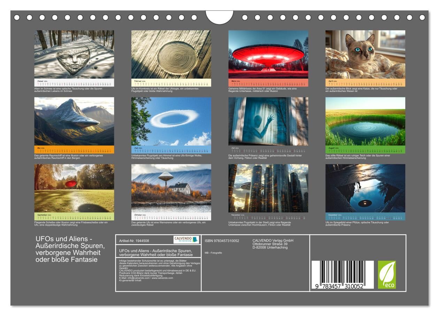Click the half-circle hanging notch at top

pos(219,17)
